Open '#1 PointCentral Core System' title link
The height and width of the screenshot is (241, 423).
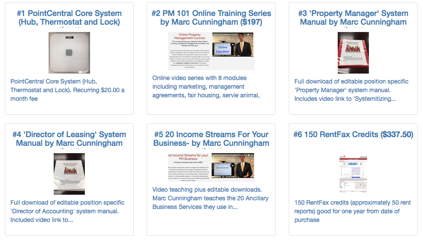click(69, 17)
